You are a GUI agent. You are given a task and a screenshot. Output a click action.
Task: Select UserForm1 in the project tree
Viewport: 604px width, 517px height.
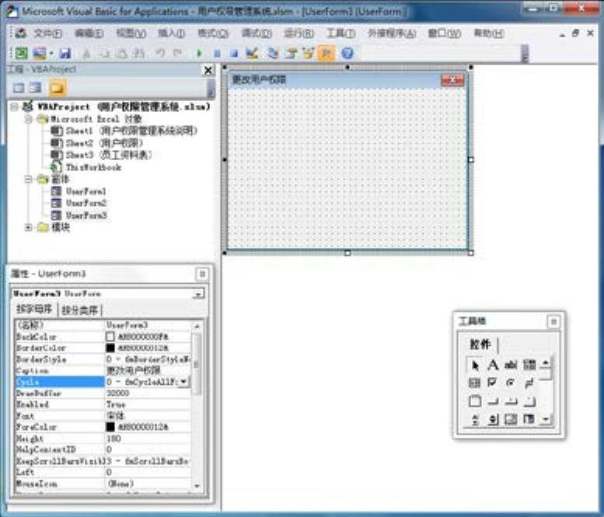79,191
